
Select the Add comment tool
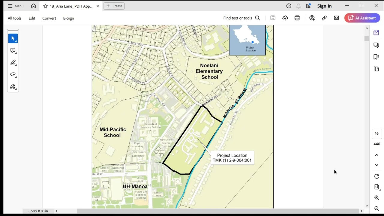13,50
